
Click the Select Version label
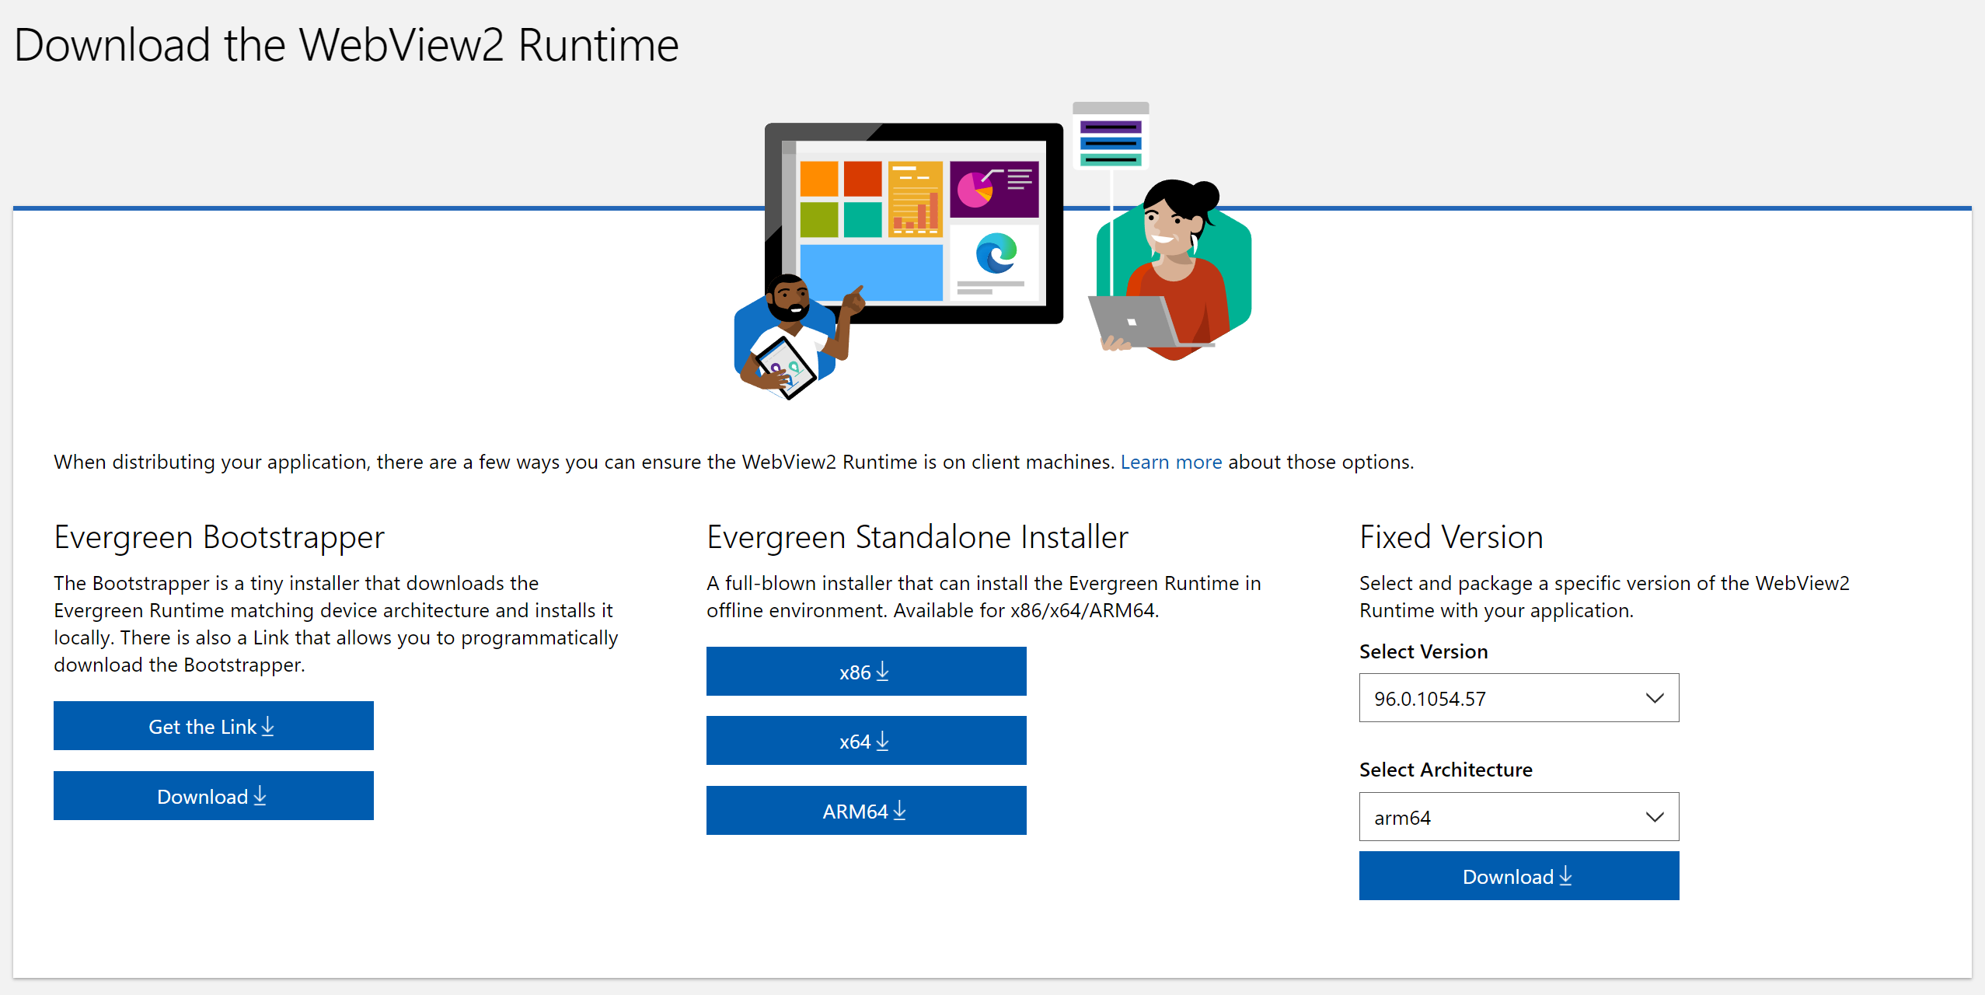(1423, 651)
